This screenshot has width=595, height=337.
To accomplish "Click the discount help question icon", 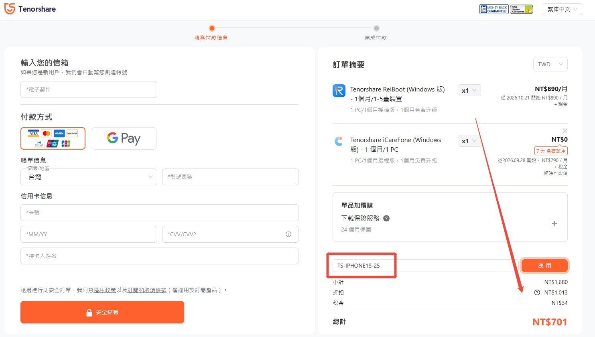I will [x=537, y=292].
